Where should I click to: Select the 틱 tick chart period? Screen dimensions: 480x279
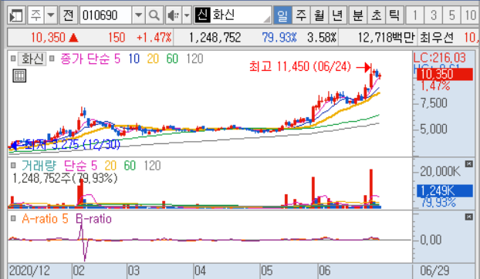pos(394,15)
